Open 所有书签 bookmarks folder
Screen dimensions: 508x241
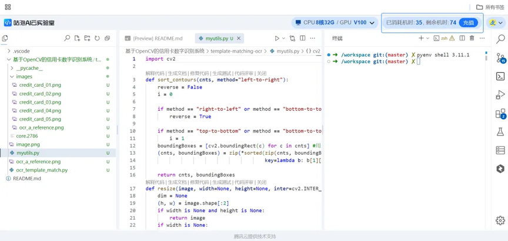click(x=489, y=7)
